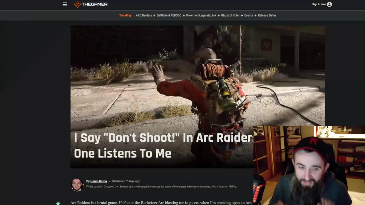
Task: Open Harry Alston's author avatar
Action: coord(77,184)
